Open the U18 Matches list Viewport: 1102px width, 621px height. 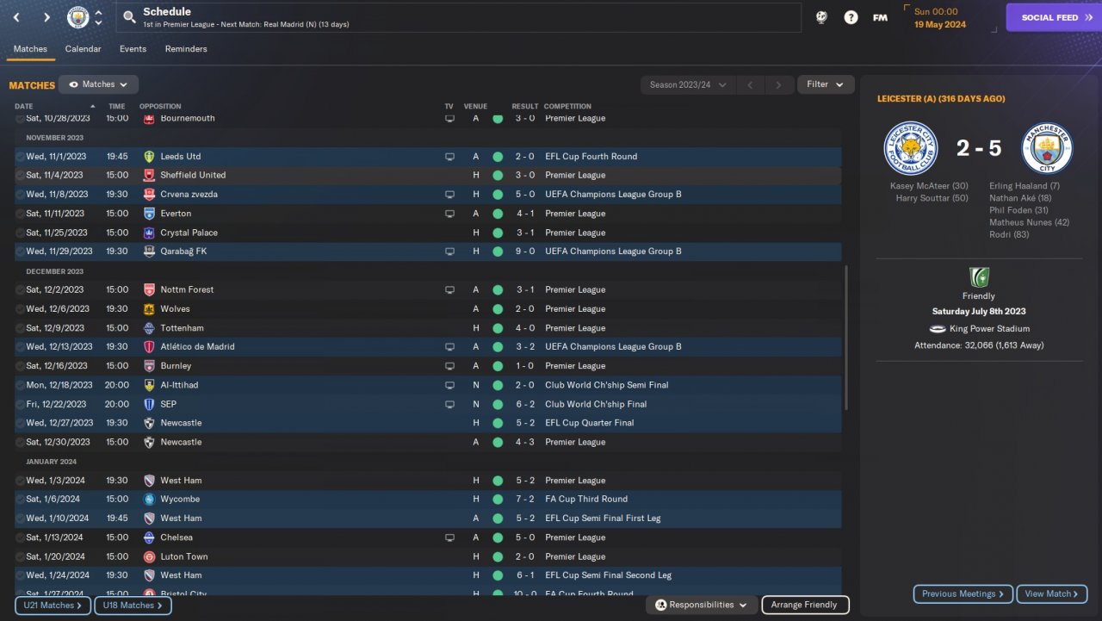tap(133, 605)
